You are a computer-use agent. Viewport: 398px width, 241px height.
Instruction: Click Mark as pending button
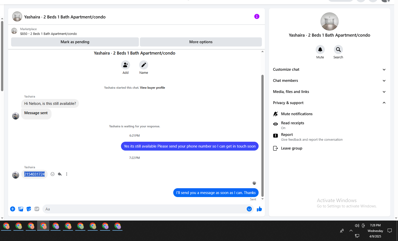click(x=75, y=42)
